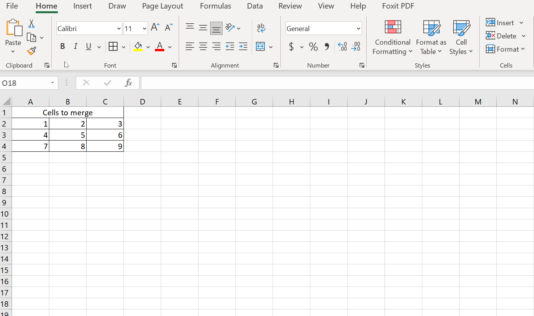Apply Accounting Number Format dollar sign

pyautogui.click(x=291, y=47)
